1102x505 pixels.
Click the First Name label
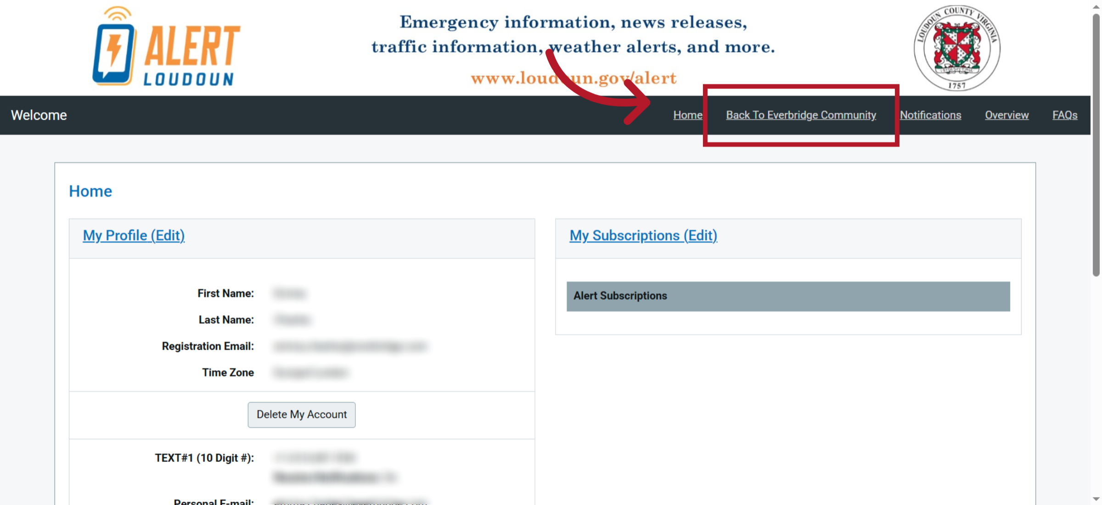(x=225, y=294)
